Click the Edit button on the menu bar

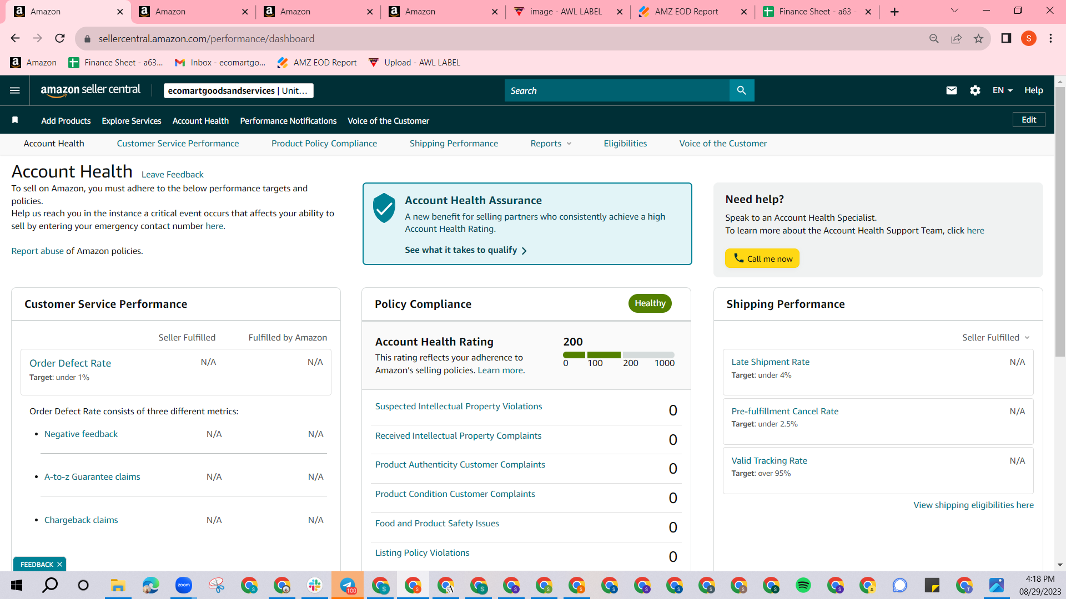click(x=1029, y=120)
